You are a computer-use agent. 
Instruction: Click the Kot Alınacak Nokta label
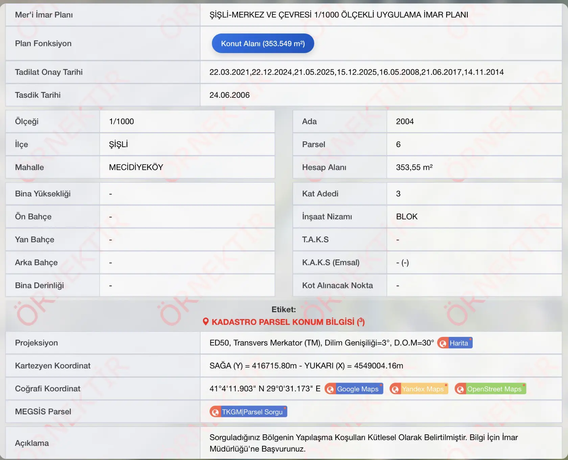[x=337, y=285]
